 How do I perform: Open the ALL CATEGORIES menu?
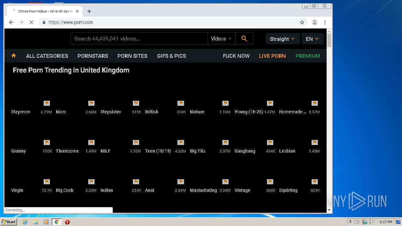47,56
